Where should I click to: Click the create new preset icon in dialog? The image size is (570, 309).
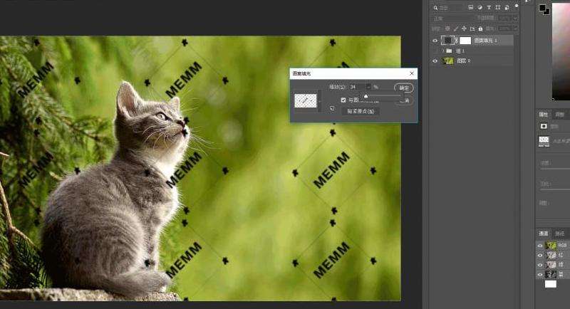(x=332, y=108)
